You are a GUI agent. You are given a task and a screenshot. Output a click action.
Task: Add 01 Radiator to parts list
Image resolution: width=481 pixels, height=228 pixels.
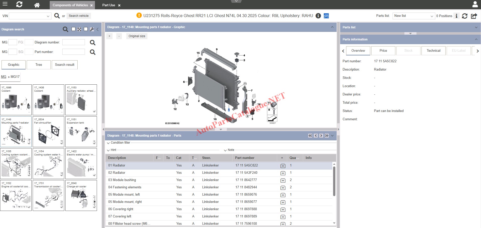283,166
